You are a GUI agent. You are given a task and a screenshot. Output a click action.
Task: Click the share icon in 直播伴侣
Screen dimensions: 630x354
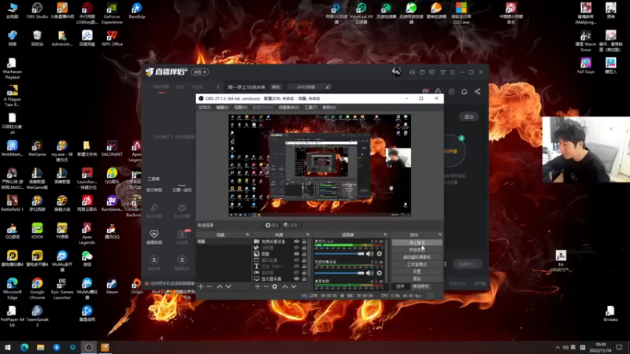[x=477, y=91]
